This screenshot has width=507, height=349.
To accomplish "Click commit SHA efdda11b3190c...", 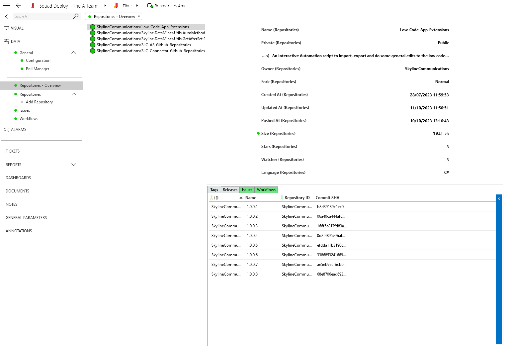I will click(x=331, y=245).
